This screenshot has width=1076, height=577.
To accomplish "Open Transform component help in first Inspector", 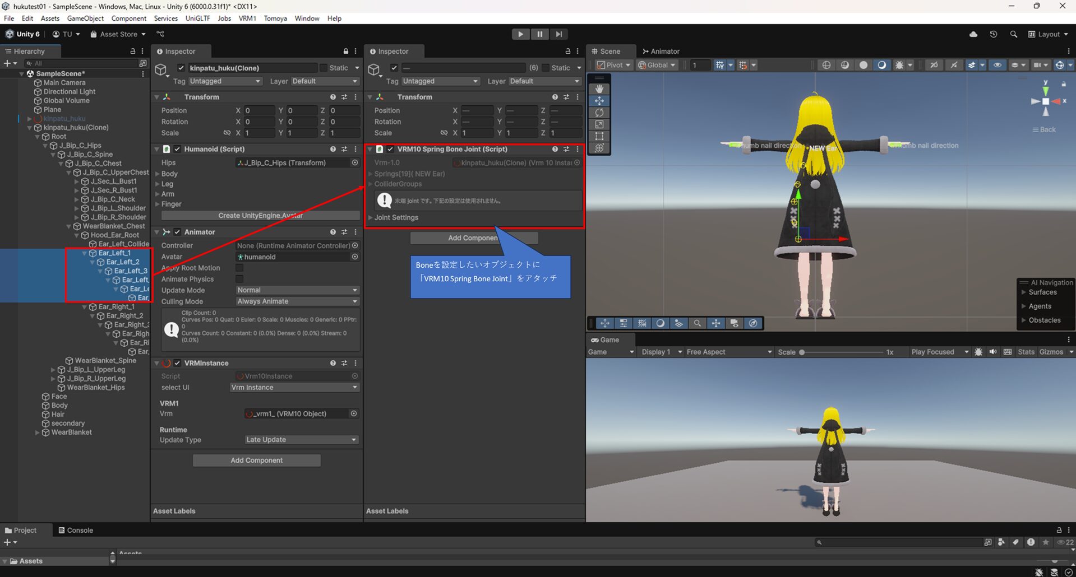I will click(x=333, y=97).
